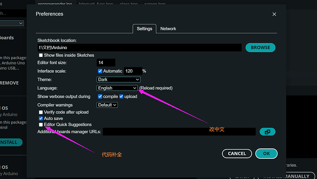Select the Settings tab
The image size is (317, 179).
144,29
